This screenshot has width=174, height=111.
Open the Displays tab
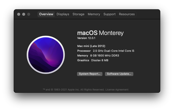tap(63, 14)
